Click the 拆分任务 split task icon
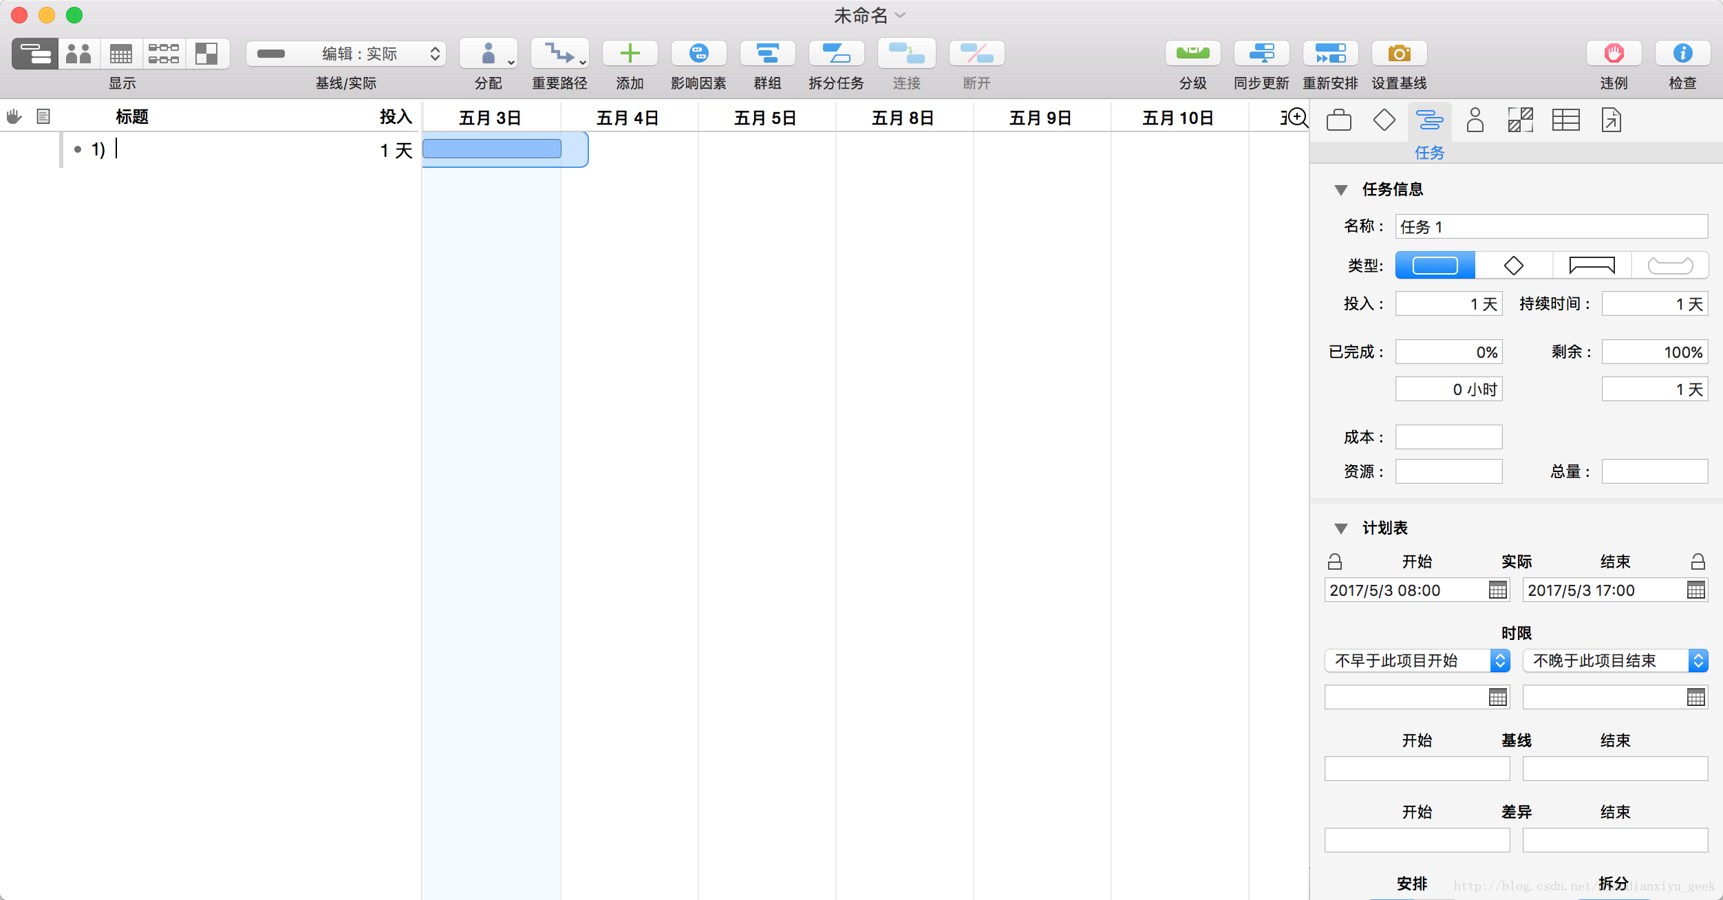Screen dimensions: 1723x900 (836, 53)
